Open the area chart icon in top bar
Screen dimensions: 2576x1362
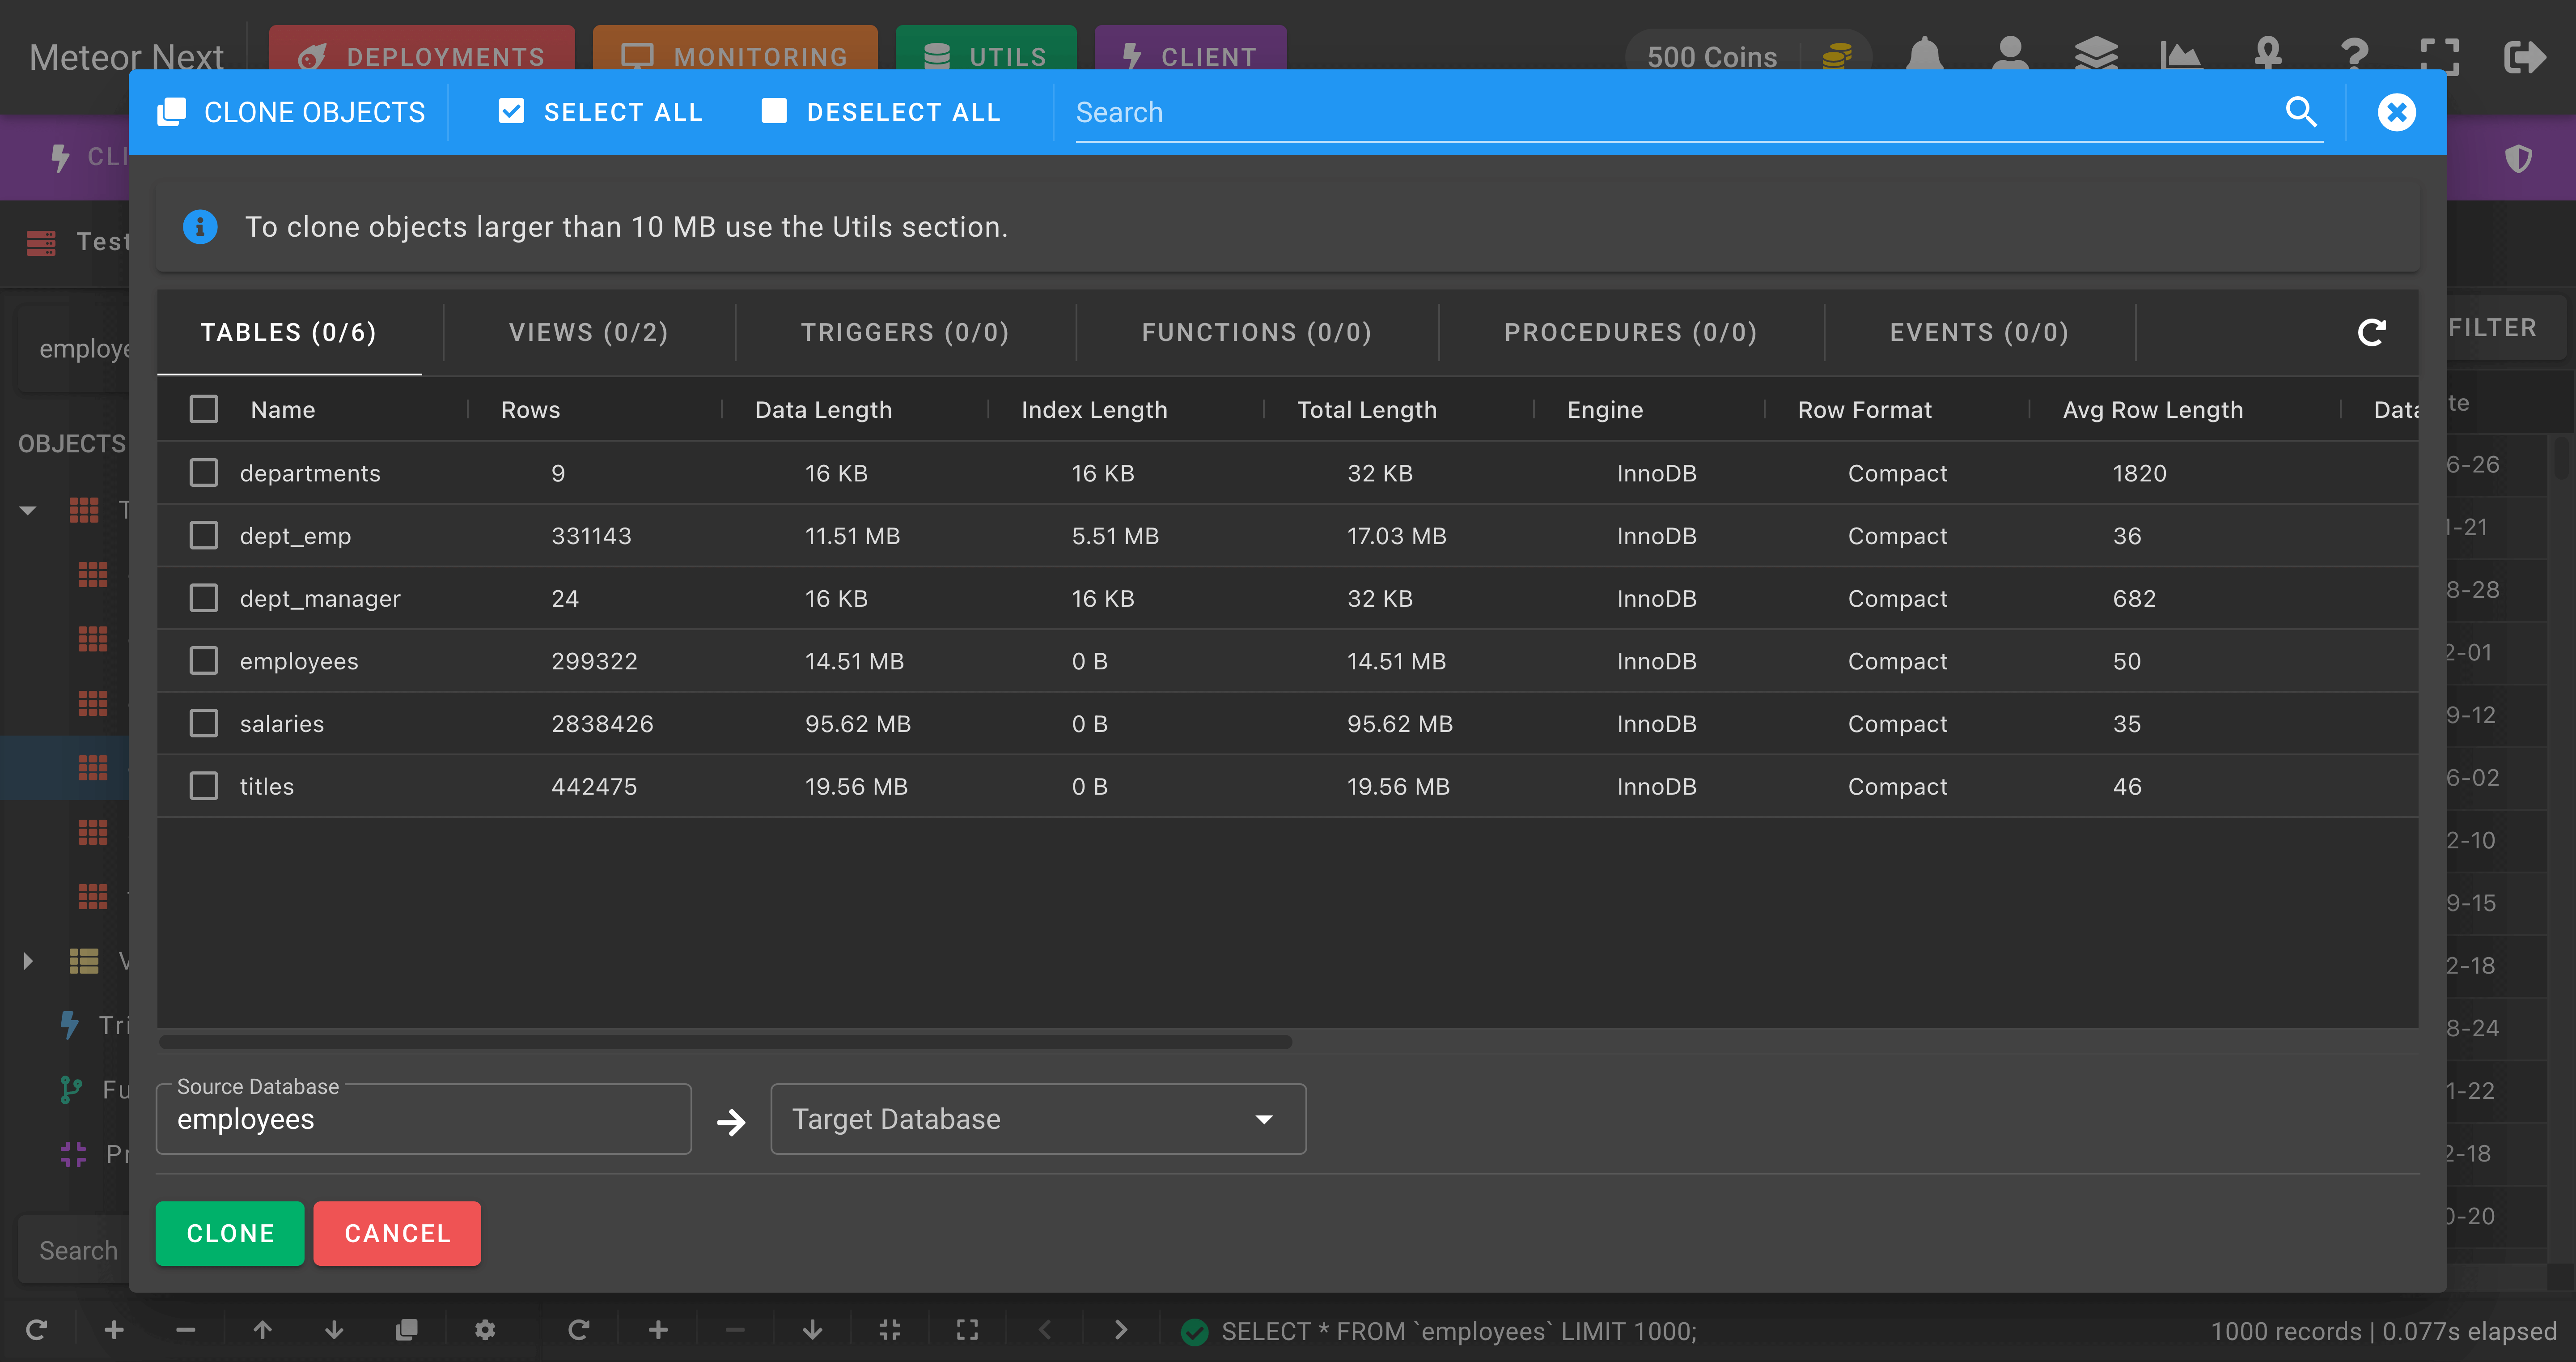point(2181,56)
